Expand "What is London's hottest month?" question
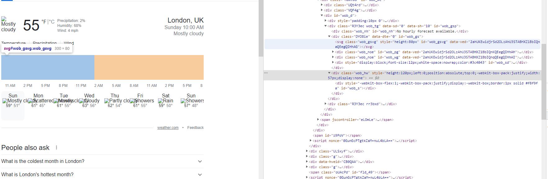The height and width of the screenshot is (179, 548). pos(102,174)
